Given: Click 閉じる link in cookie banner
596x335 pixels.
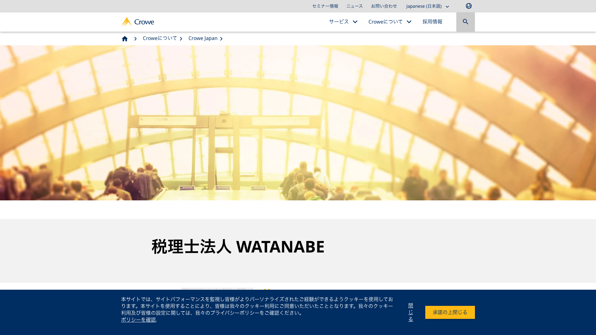Looking at the screenshot, I should pos(410,312).
